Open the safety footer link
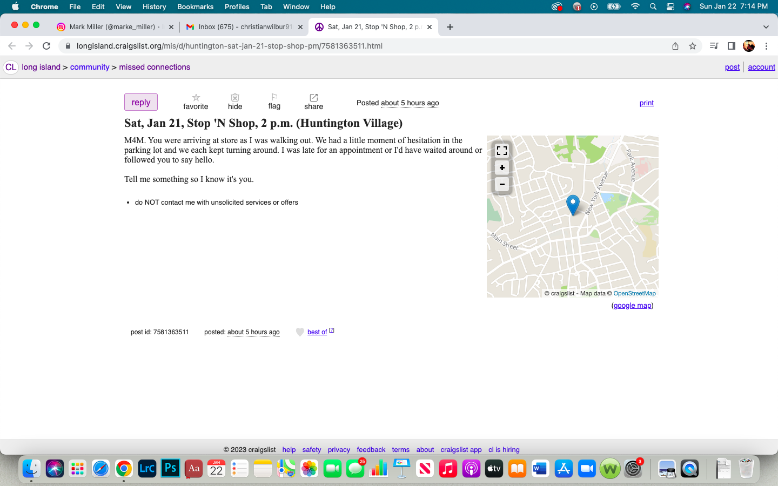Image resolution: width=778 pixels, height=486 pixels. coord(312,450)
